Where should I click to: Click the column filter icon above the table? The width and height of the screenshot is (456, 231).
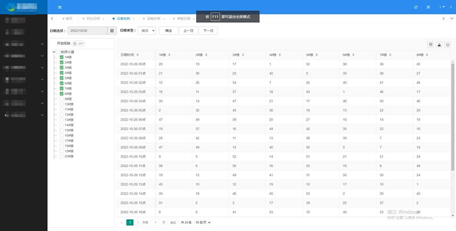[x=431, y=44]
